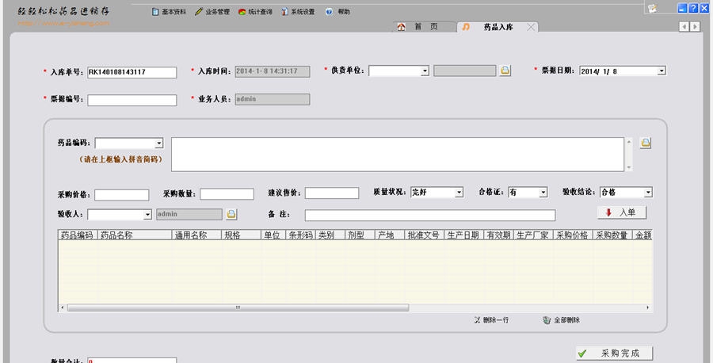Click the table scrollbar right arrow
713x363 pixels.
(x=647, y=308)
